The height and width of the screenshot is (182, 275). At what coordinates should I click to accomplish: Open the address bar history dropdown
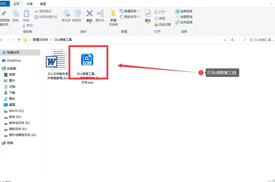(225, 40)
